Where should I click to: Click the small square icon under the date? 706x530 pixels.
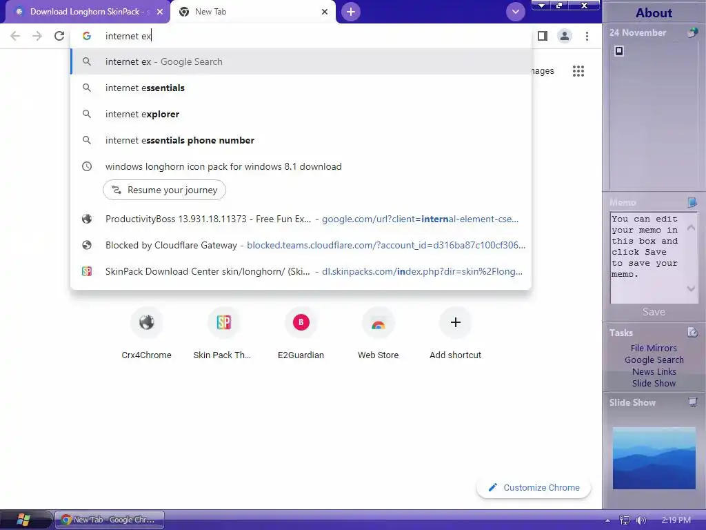coord(619,51)
